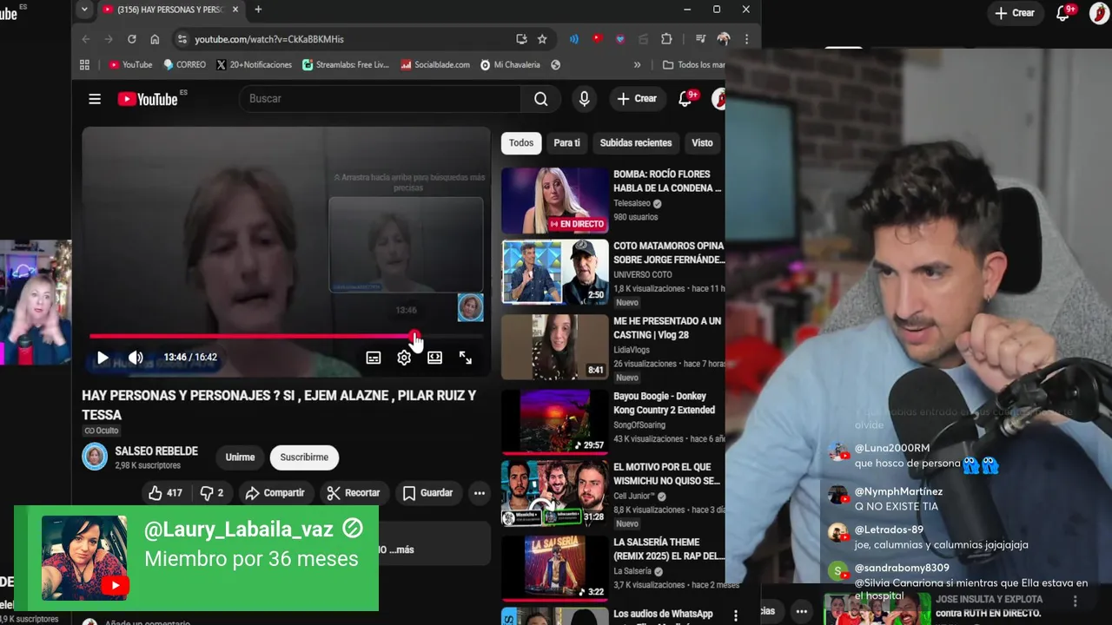
Task: Open the install app icon in address bar
Action: point(521,39)
